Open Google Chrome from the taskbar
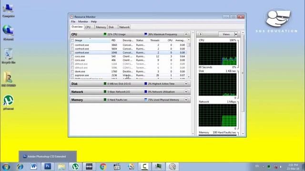This screenshot has height=171, width=305. coord(103,167)
